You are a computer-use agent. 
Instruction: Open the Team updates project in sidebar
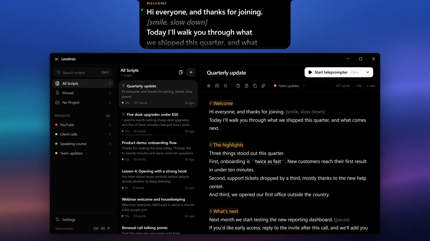(83, 153)
